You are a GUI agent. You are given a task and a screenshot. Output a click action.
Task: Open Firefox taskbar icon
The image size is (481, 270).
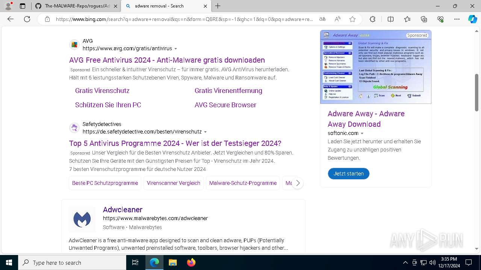[191, 262]
